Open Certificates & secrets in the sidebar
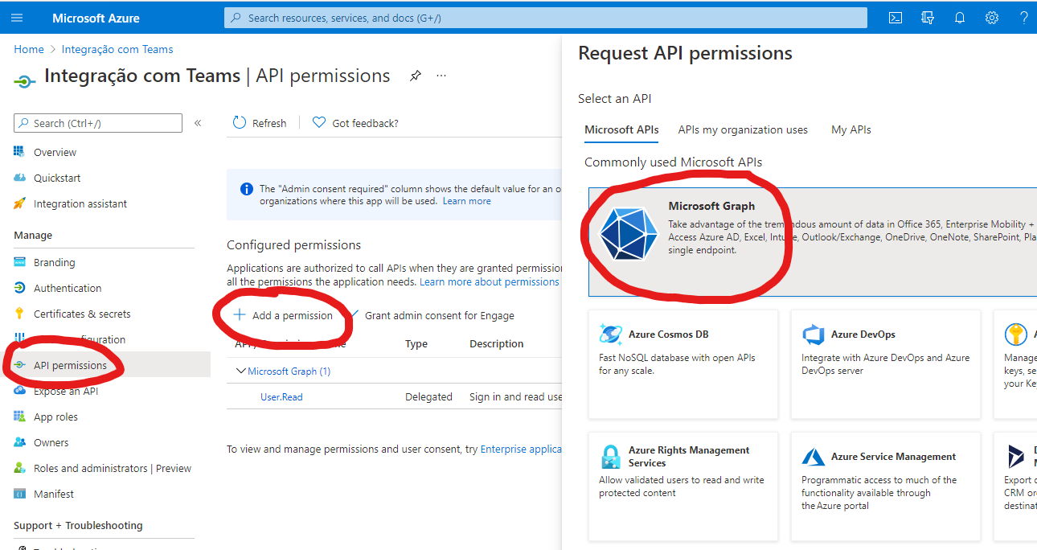Screen dimensions: 1037x550 [x=81, y=314]
